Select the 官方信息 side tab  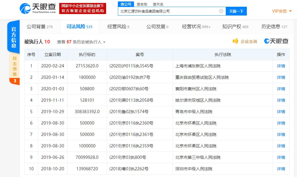pyautogui.click(x=13, y=37)
